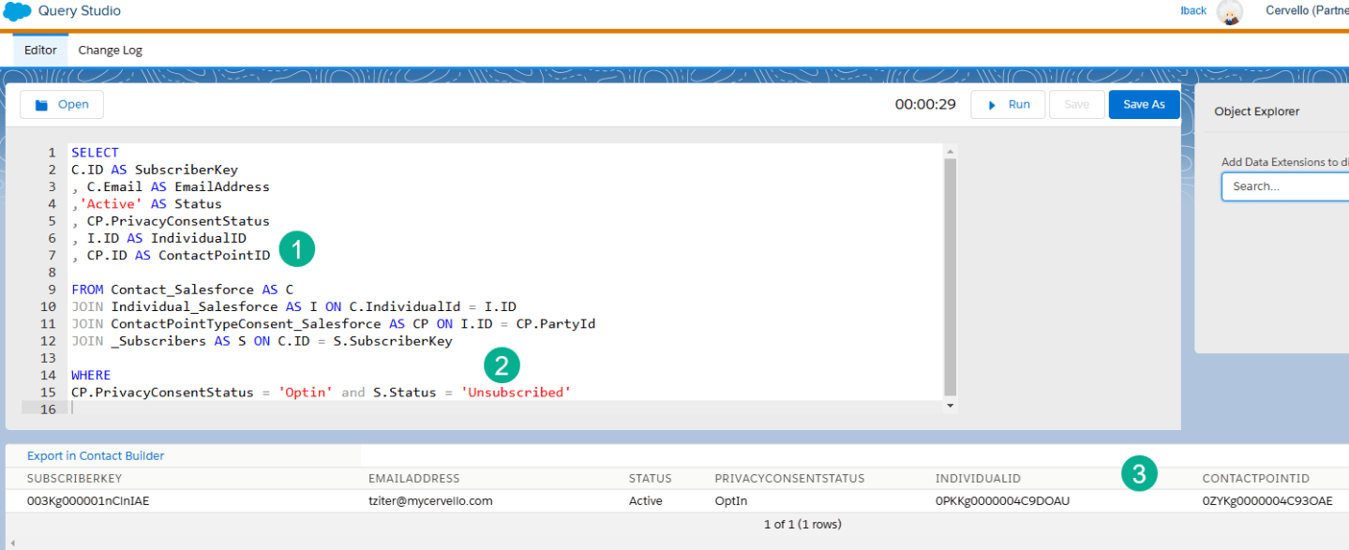Viewport: 1349px width, 550px height.
Task: Click the green numbered marker 1 beside ContactPointID
Action: click(x=300, y=248)
